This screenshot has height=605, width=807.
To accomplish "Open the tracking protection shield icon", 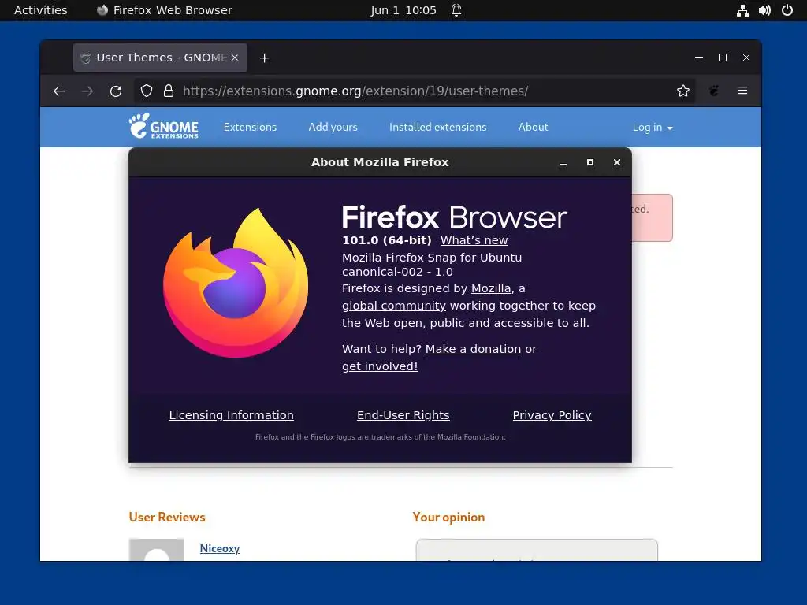I will (147, 91).
